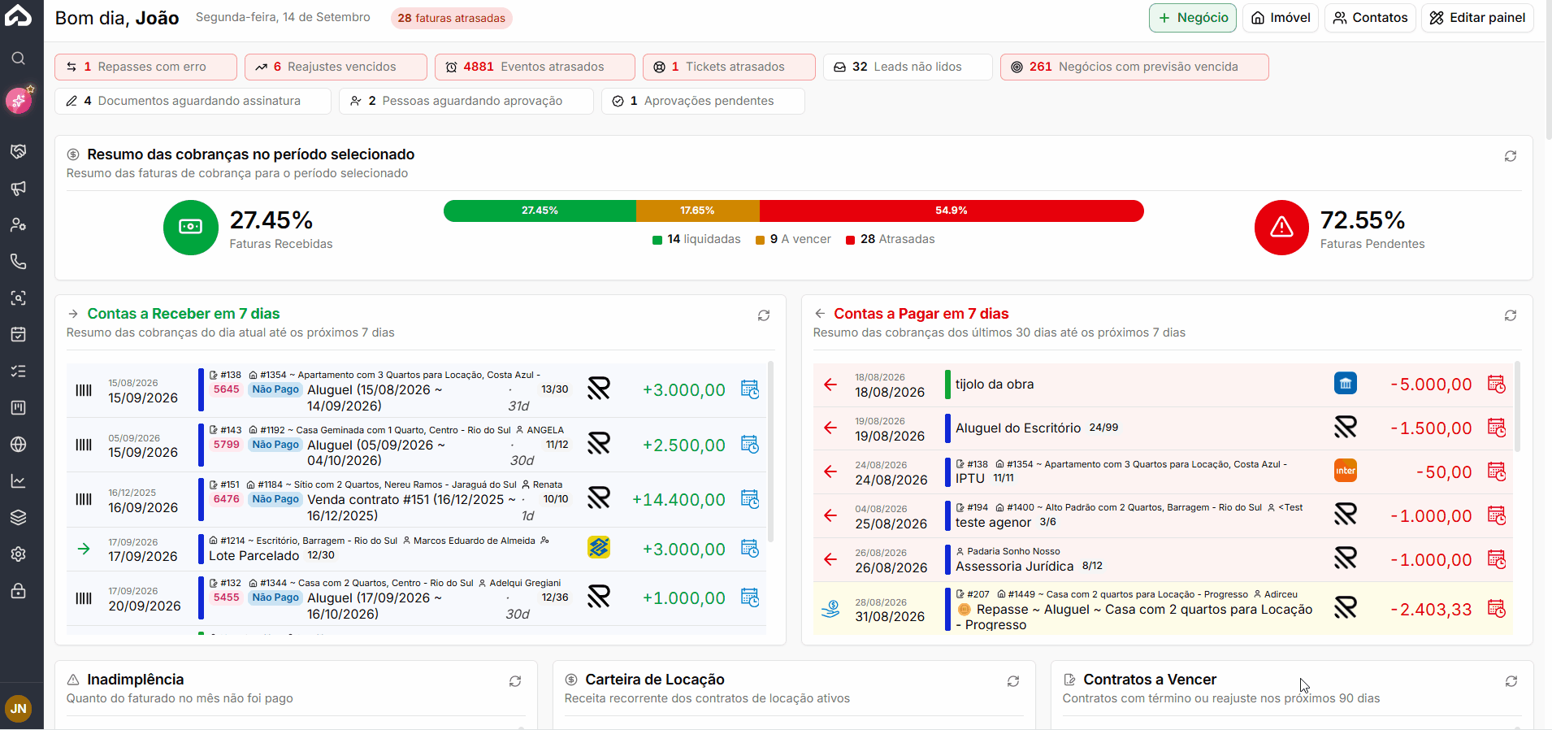This screenshot has height=730, width=1552.
Task: Refresh the Inadimplência panel
Action: 515,681
